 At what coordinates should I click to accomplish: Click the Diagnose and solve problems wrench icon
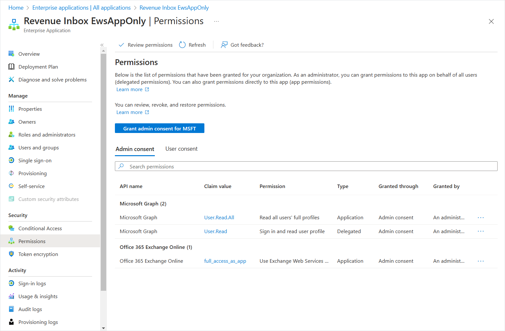pos(11,79)
